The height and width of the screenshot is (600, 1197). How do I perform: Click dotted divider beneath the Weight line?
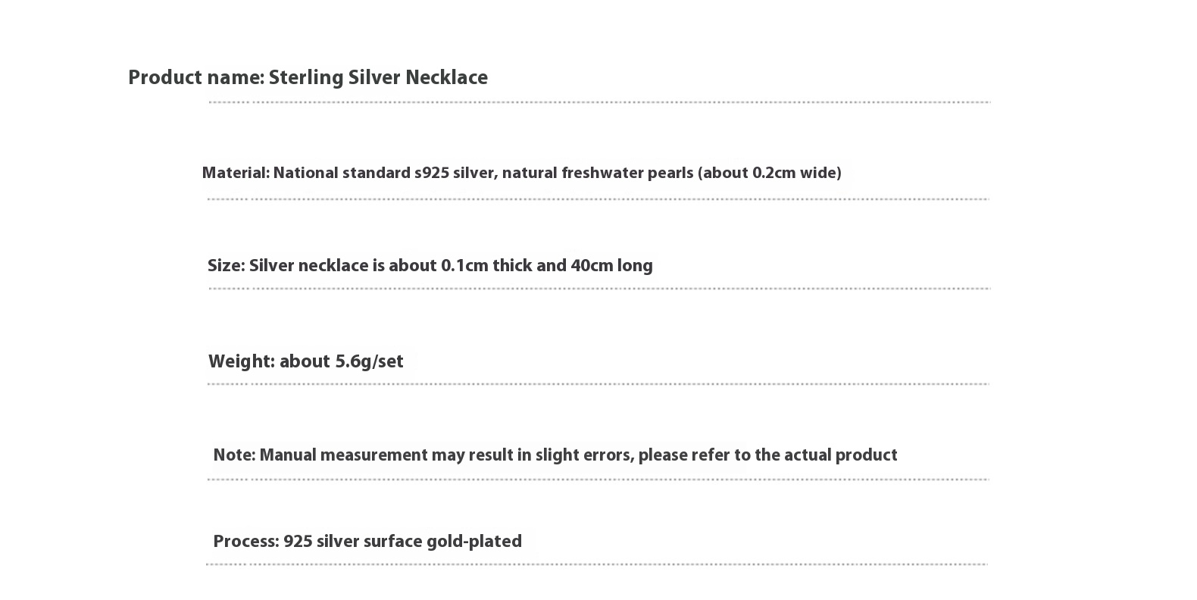coord(598,384)
